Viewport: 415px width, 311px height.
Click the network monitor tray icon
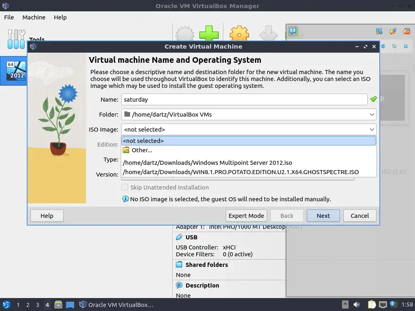pos(383,305)
